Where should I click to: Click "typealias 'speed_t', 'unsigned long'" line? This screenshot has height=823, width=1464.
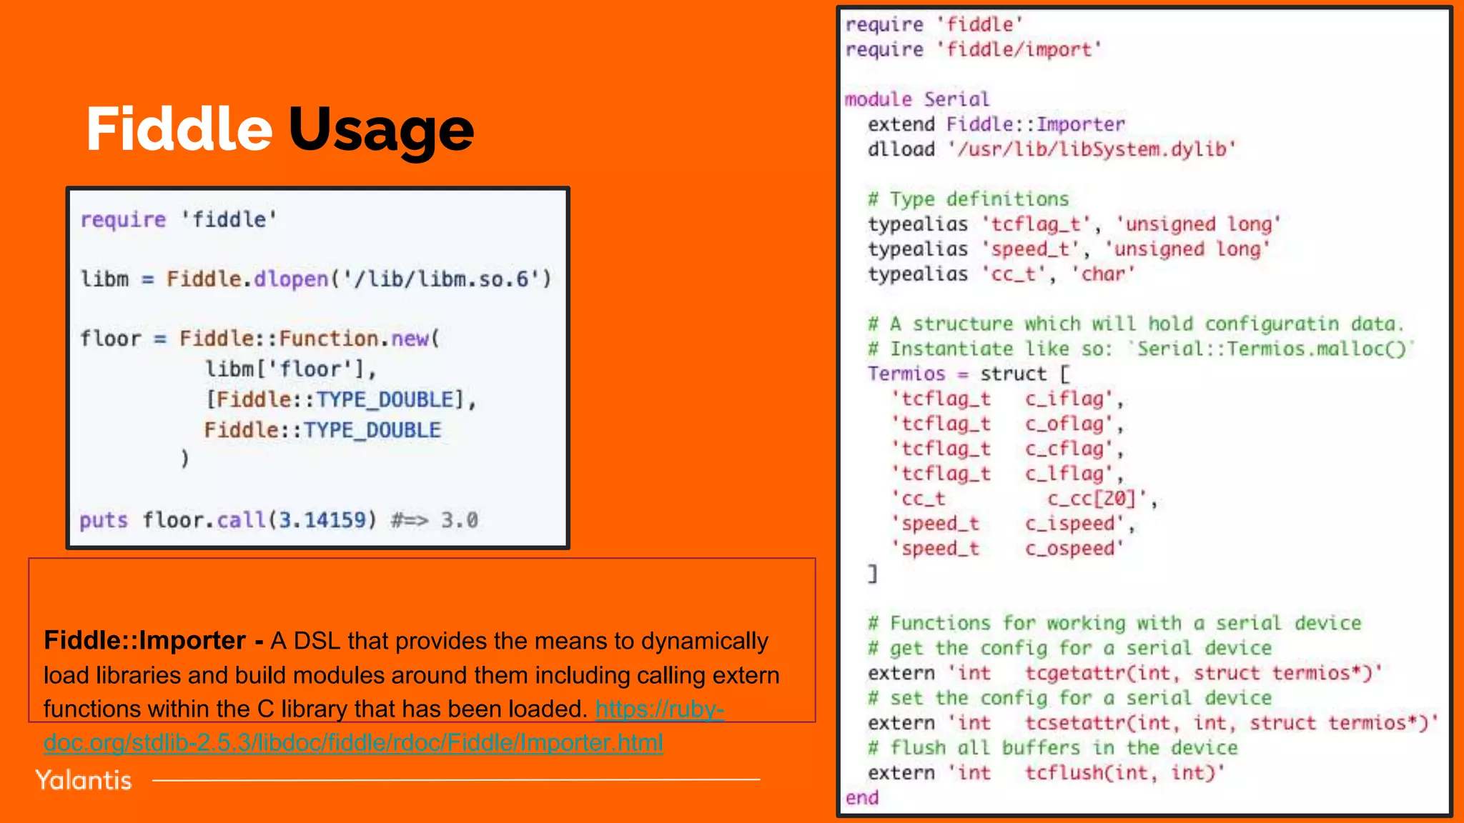point(1069,249)
